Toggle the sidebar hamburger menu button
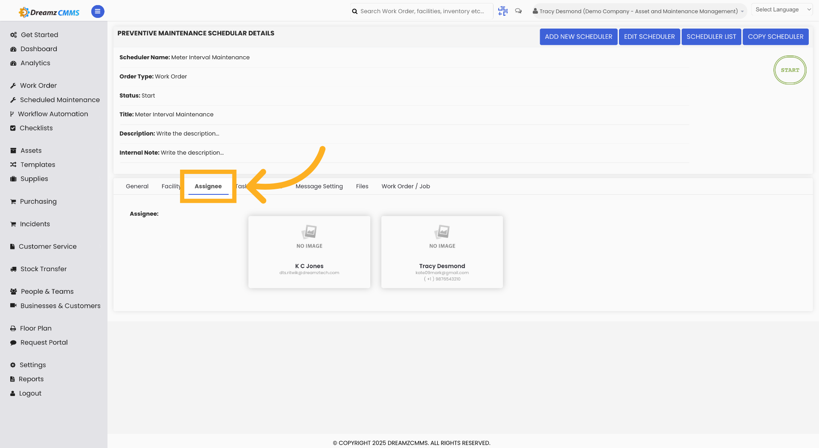 pos(98,12)
